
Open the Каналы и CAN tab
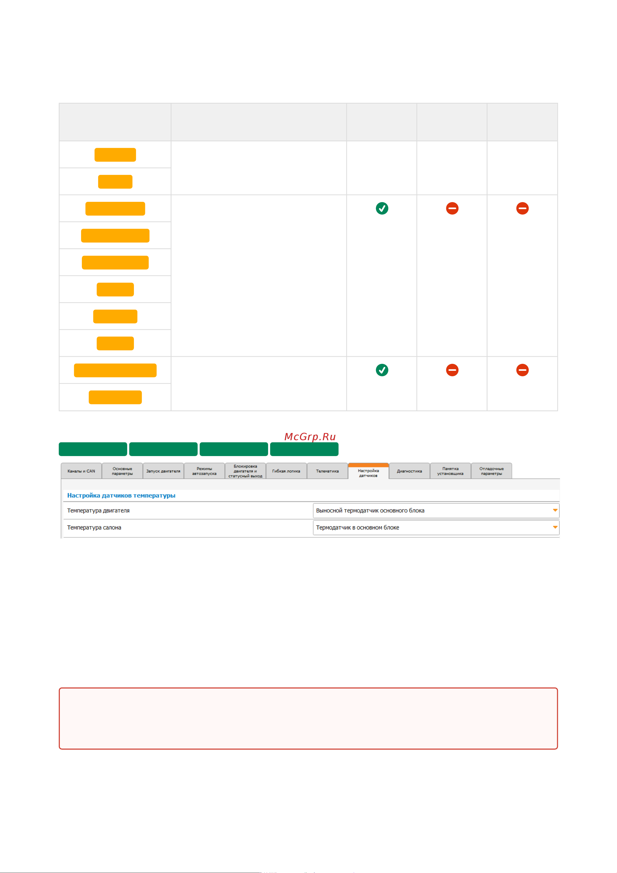81,471
